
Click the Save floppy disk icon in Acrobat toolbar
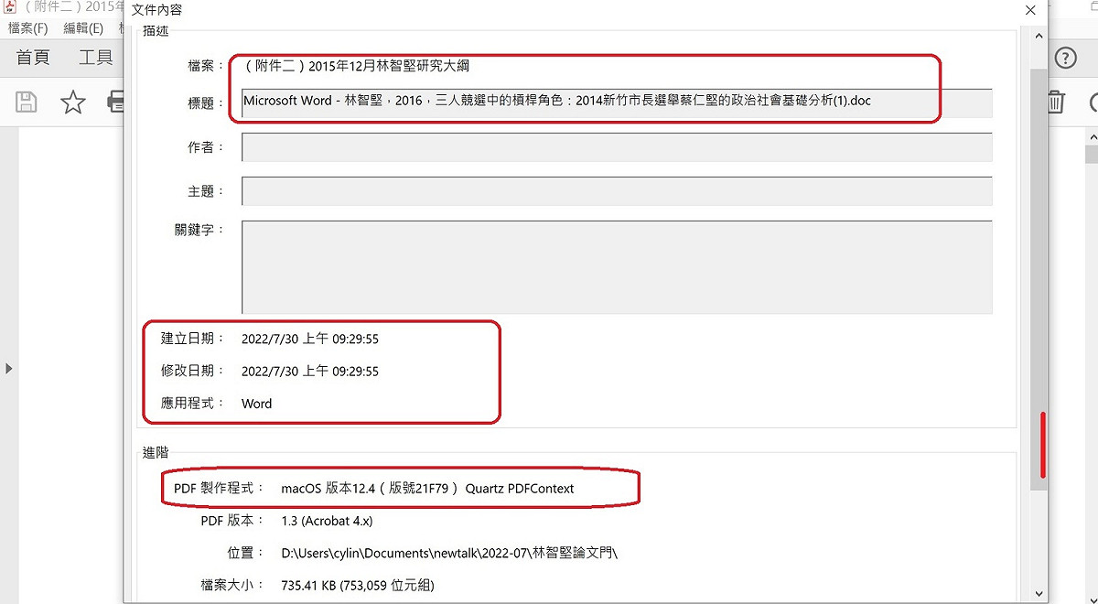click(27, 102)
